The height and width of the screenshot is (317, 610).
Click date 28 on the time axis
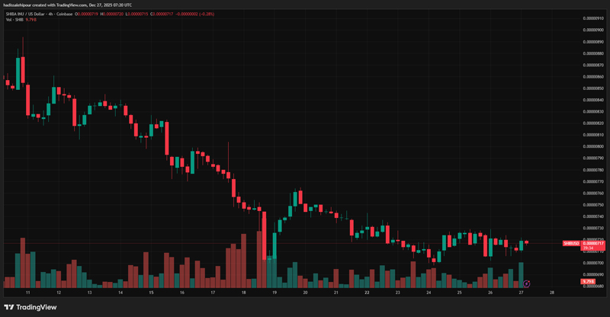551,292
